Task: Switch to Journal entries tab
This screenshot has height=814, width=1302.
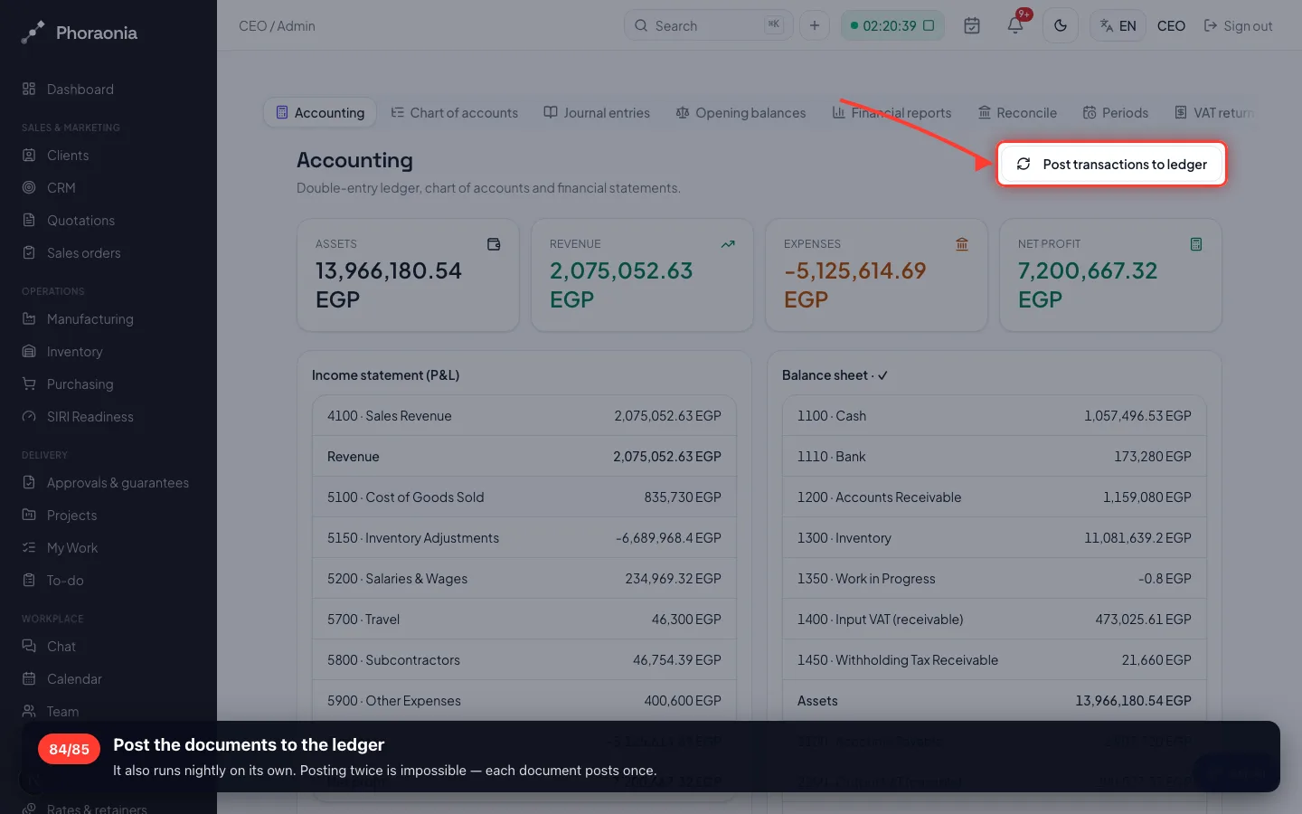Action: (x=597, y=113)
